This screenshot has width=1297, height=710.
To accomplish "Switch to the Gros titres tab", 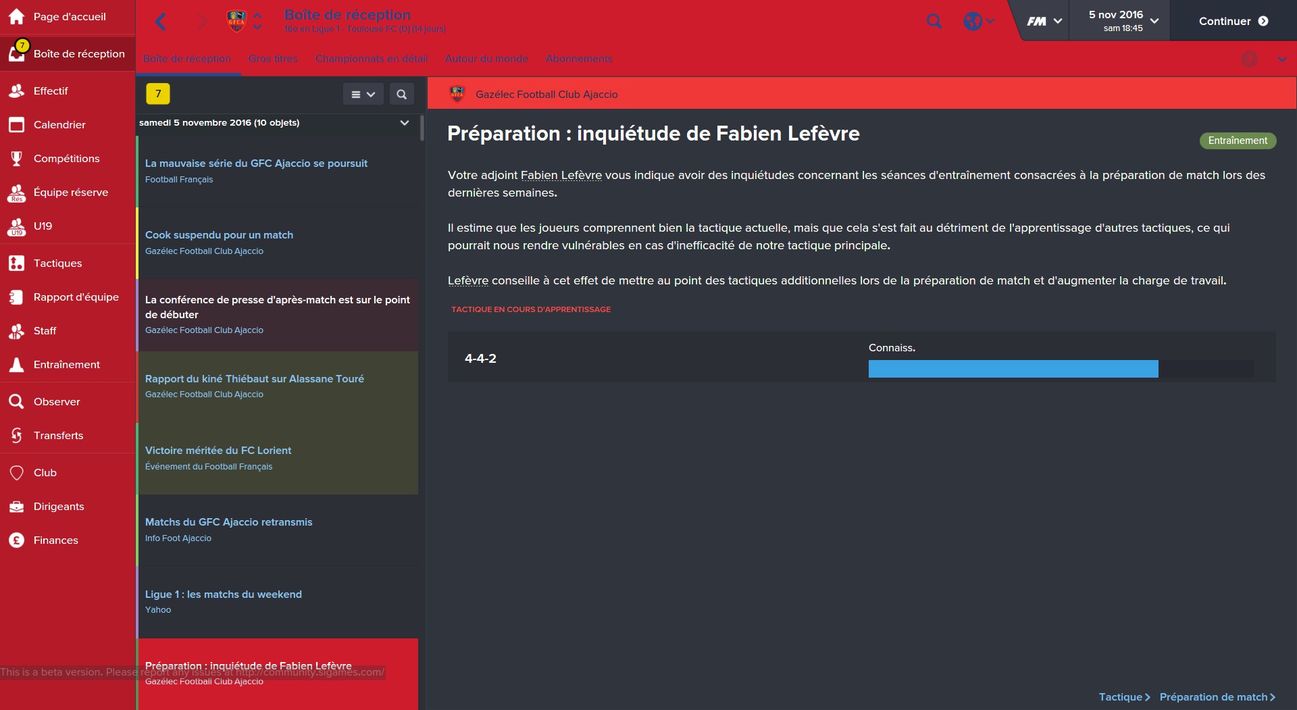I will coord(273,59).
